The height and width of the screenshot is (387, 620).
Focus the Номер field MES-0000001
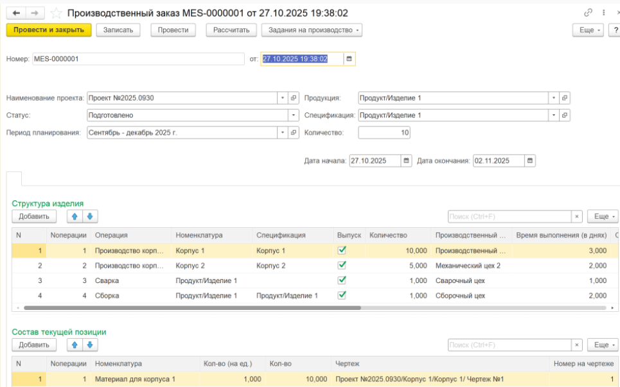click(x=138, y=59)
